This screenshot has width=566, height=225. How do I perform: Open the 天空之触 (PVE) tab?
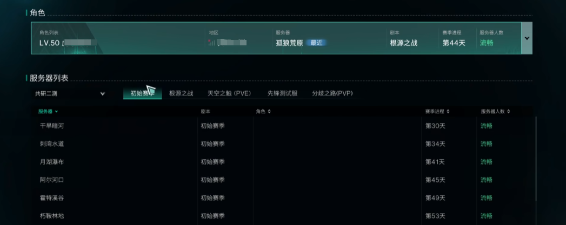coord(229,93)
